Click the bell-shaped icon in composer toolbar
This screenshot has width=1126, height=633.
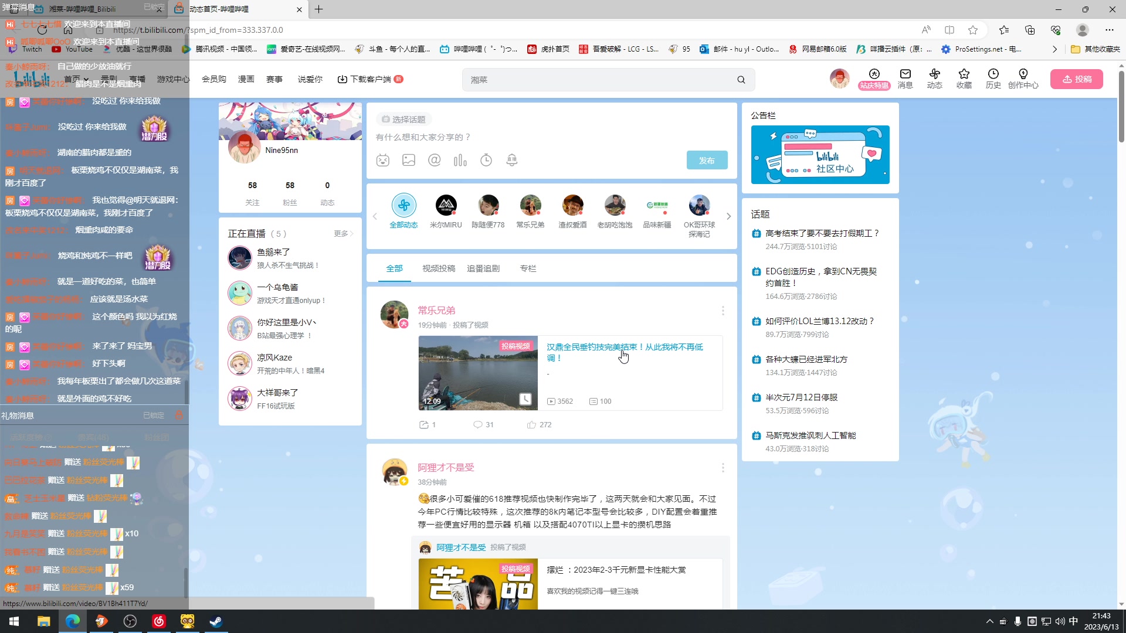click(512, 161)
